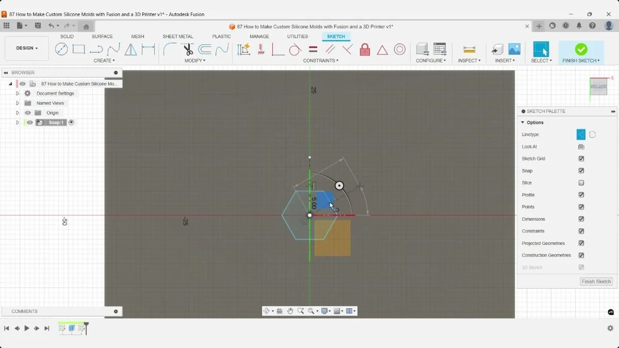This screenshot has width=619, height=348.
Task: Select the Sketch Dimension tool in Create
Action: click(149, 49)
